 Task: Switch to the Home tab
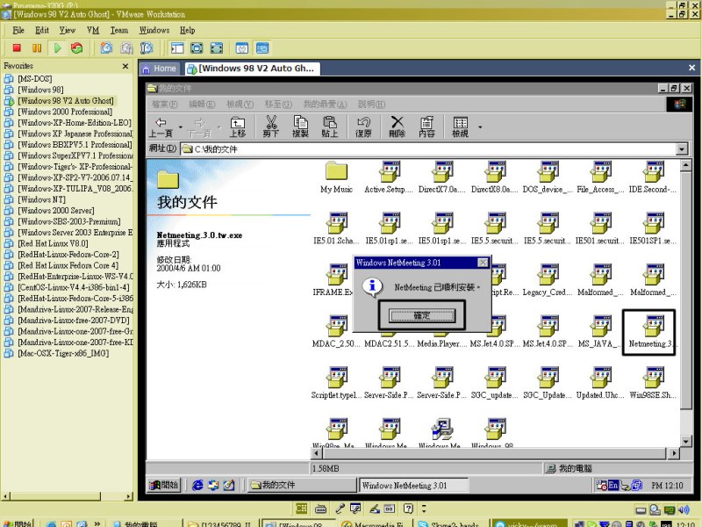click(160, 69)
